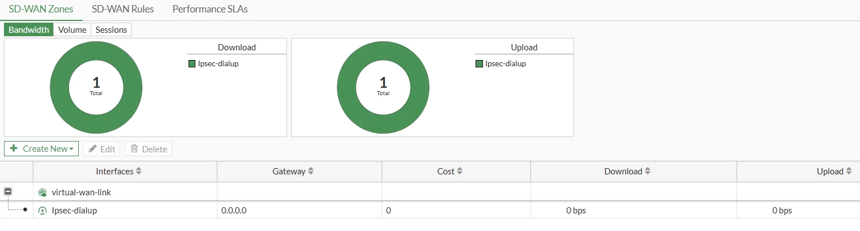
Task: Select the Bandwidth view button
Action: coord(29,29)
